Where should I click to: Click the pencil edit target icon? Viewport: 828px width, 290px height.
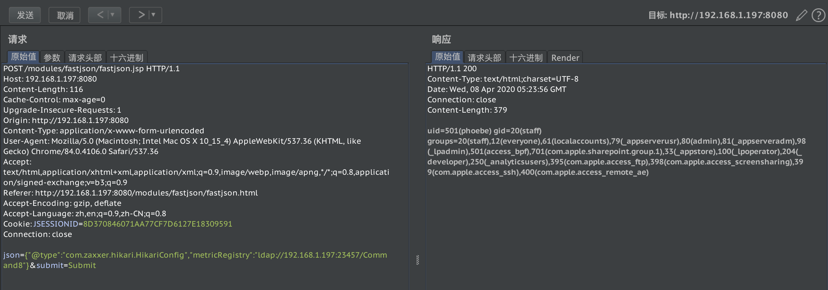click(x=801, y=15)
